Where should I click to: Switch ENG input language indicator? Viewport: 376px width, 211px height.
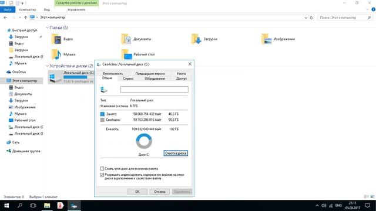point(338,206)
